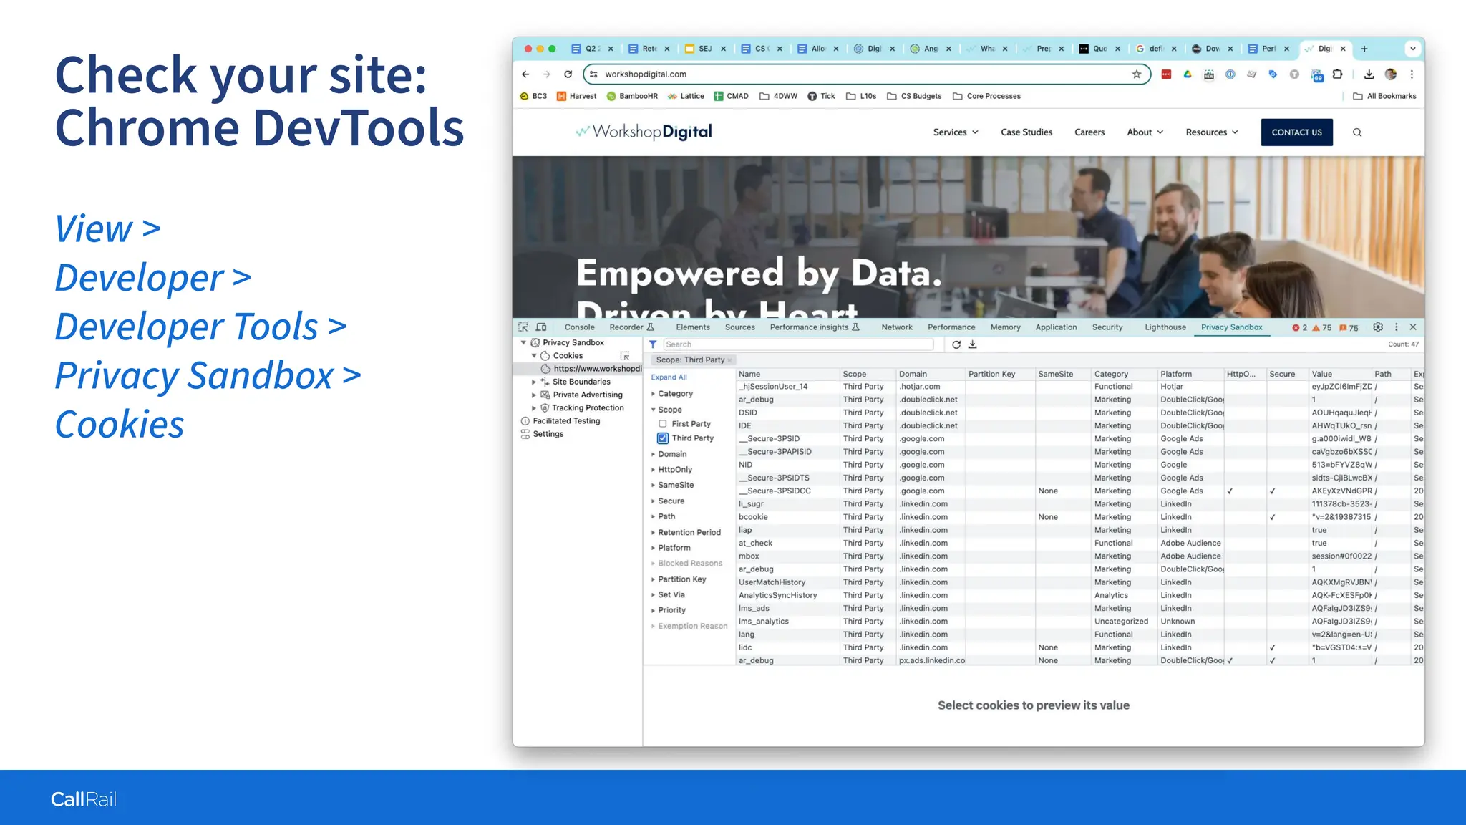Toggle DevTools device toolbar icon
Image resolution: width=1466 pixels, height=825 pixels.
click(541, 327)
